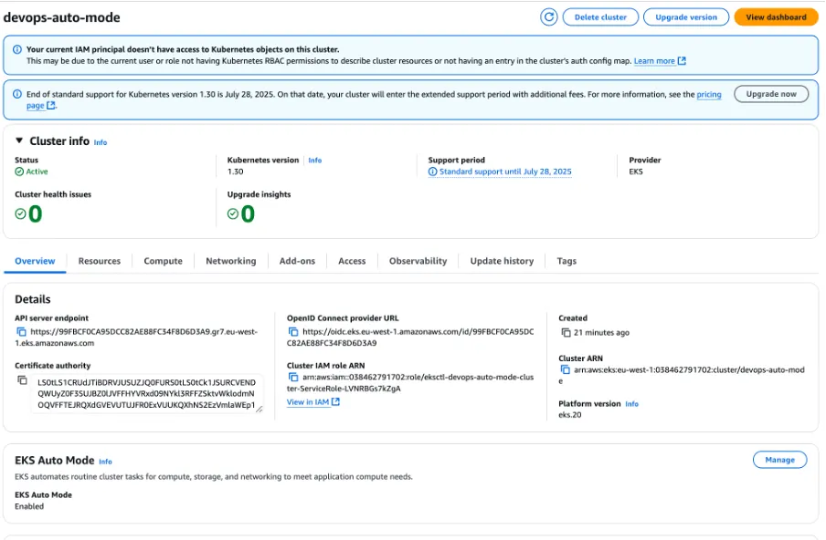The height and width of the screenshot is (540, 826).
Task: Click the Kubernetes version value 1.30
Action: (236, 171)
